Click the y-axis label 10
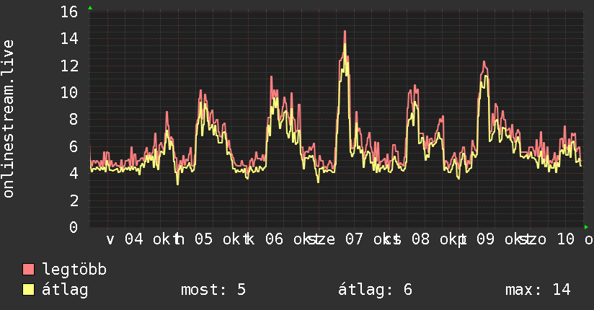The width and height of the screenshot is (594, 310). coord(69,92)
